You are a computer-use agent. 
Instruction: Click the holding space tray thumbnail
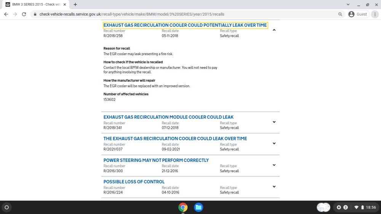coord(323,208)
